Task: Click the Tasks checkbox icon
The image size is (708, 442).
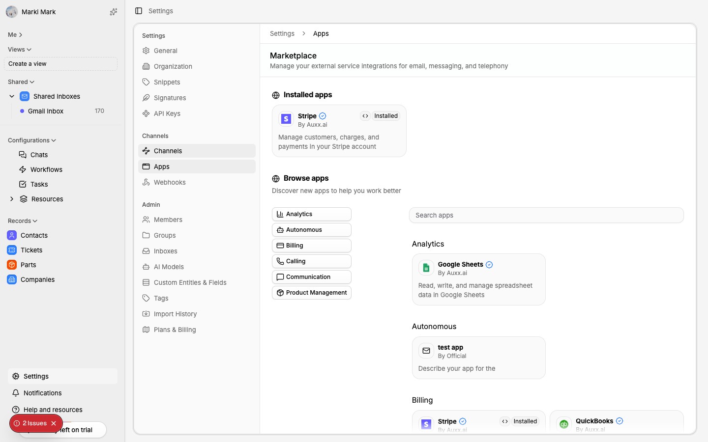Action: pyautogui.click(x=23, y=184)
